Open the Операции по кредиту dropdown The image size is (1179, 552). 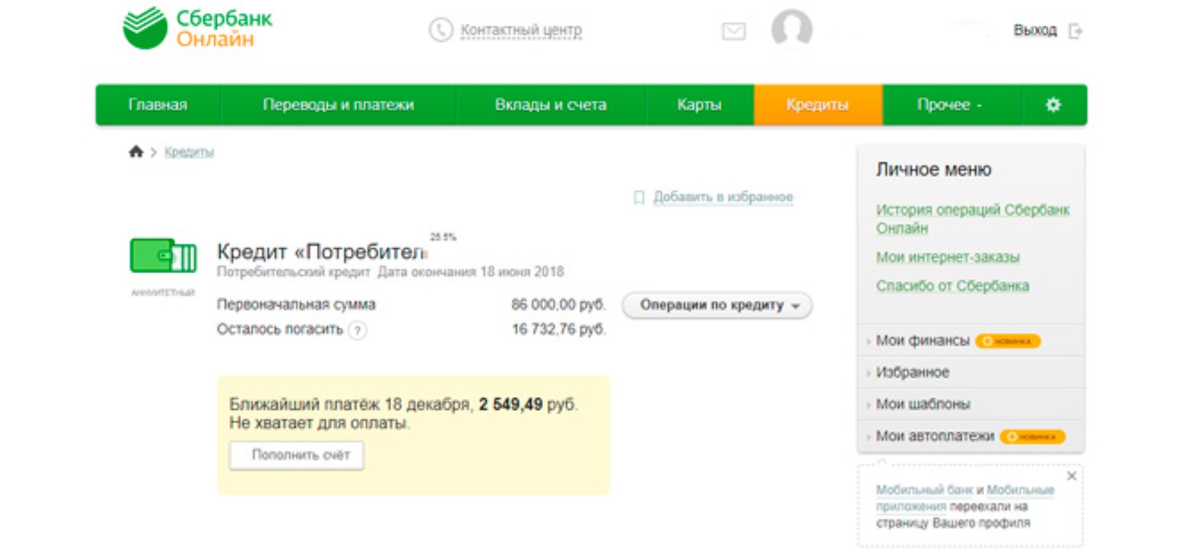(717, 305)
